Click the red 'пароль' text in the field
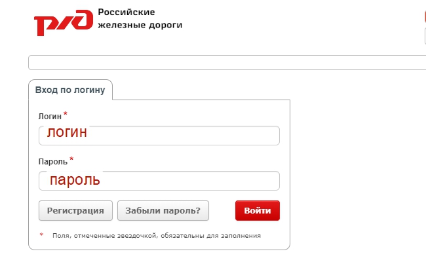The height and width of the screenshot is (262, 426). (x=75, y=179)
